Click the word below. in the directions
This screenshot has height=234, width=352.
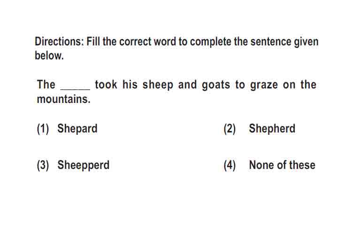point(49,56)
